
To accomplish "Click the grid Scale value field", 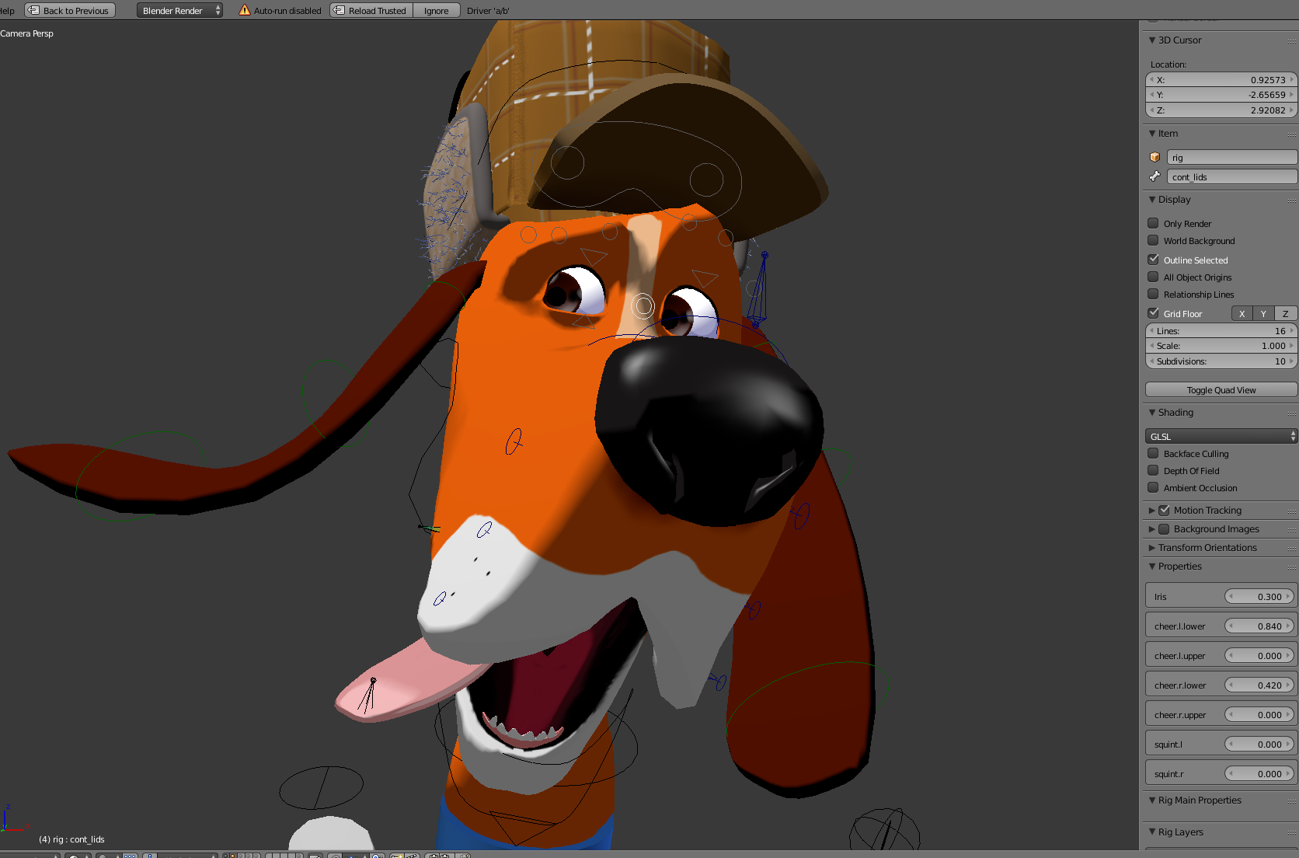I will (x=1221, y=346).
